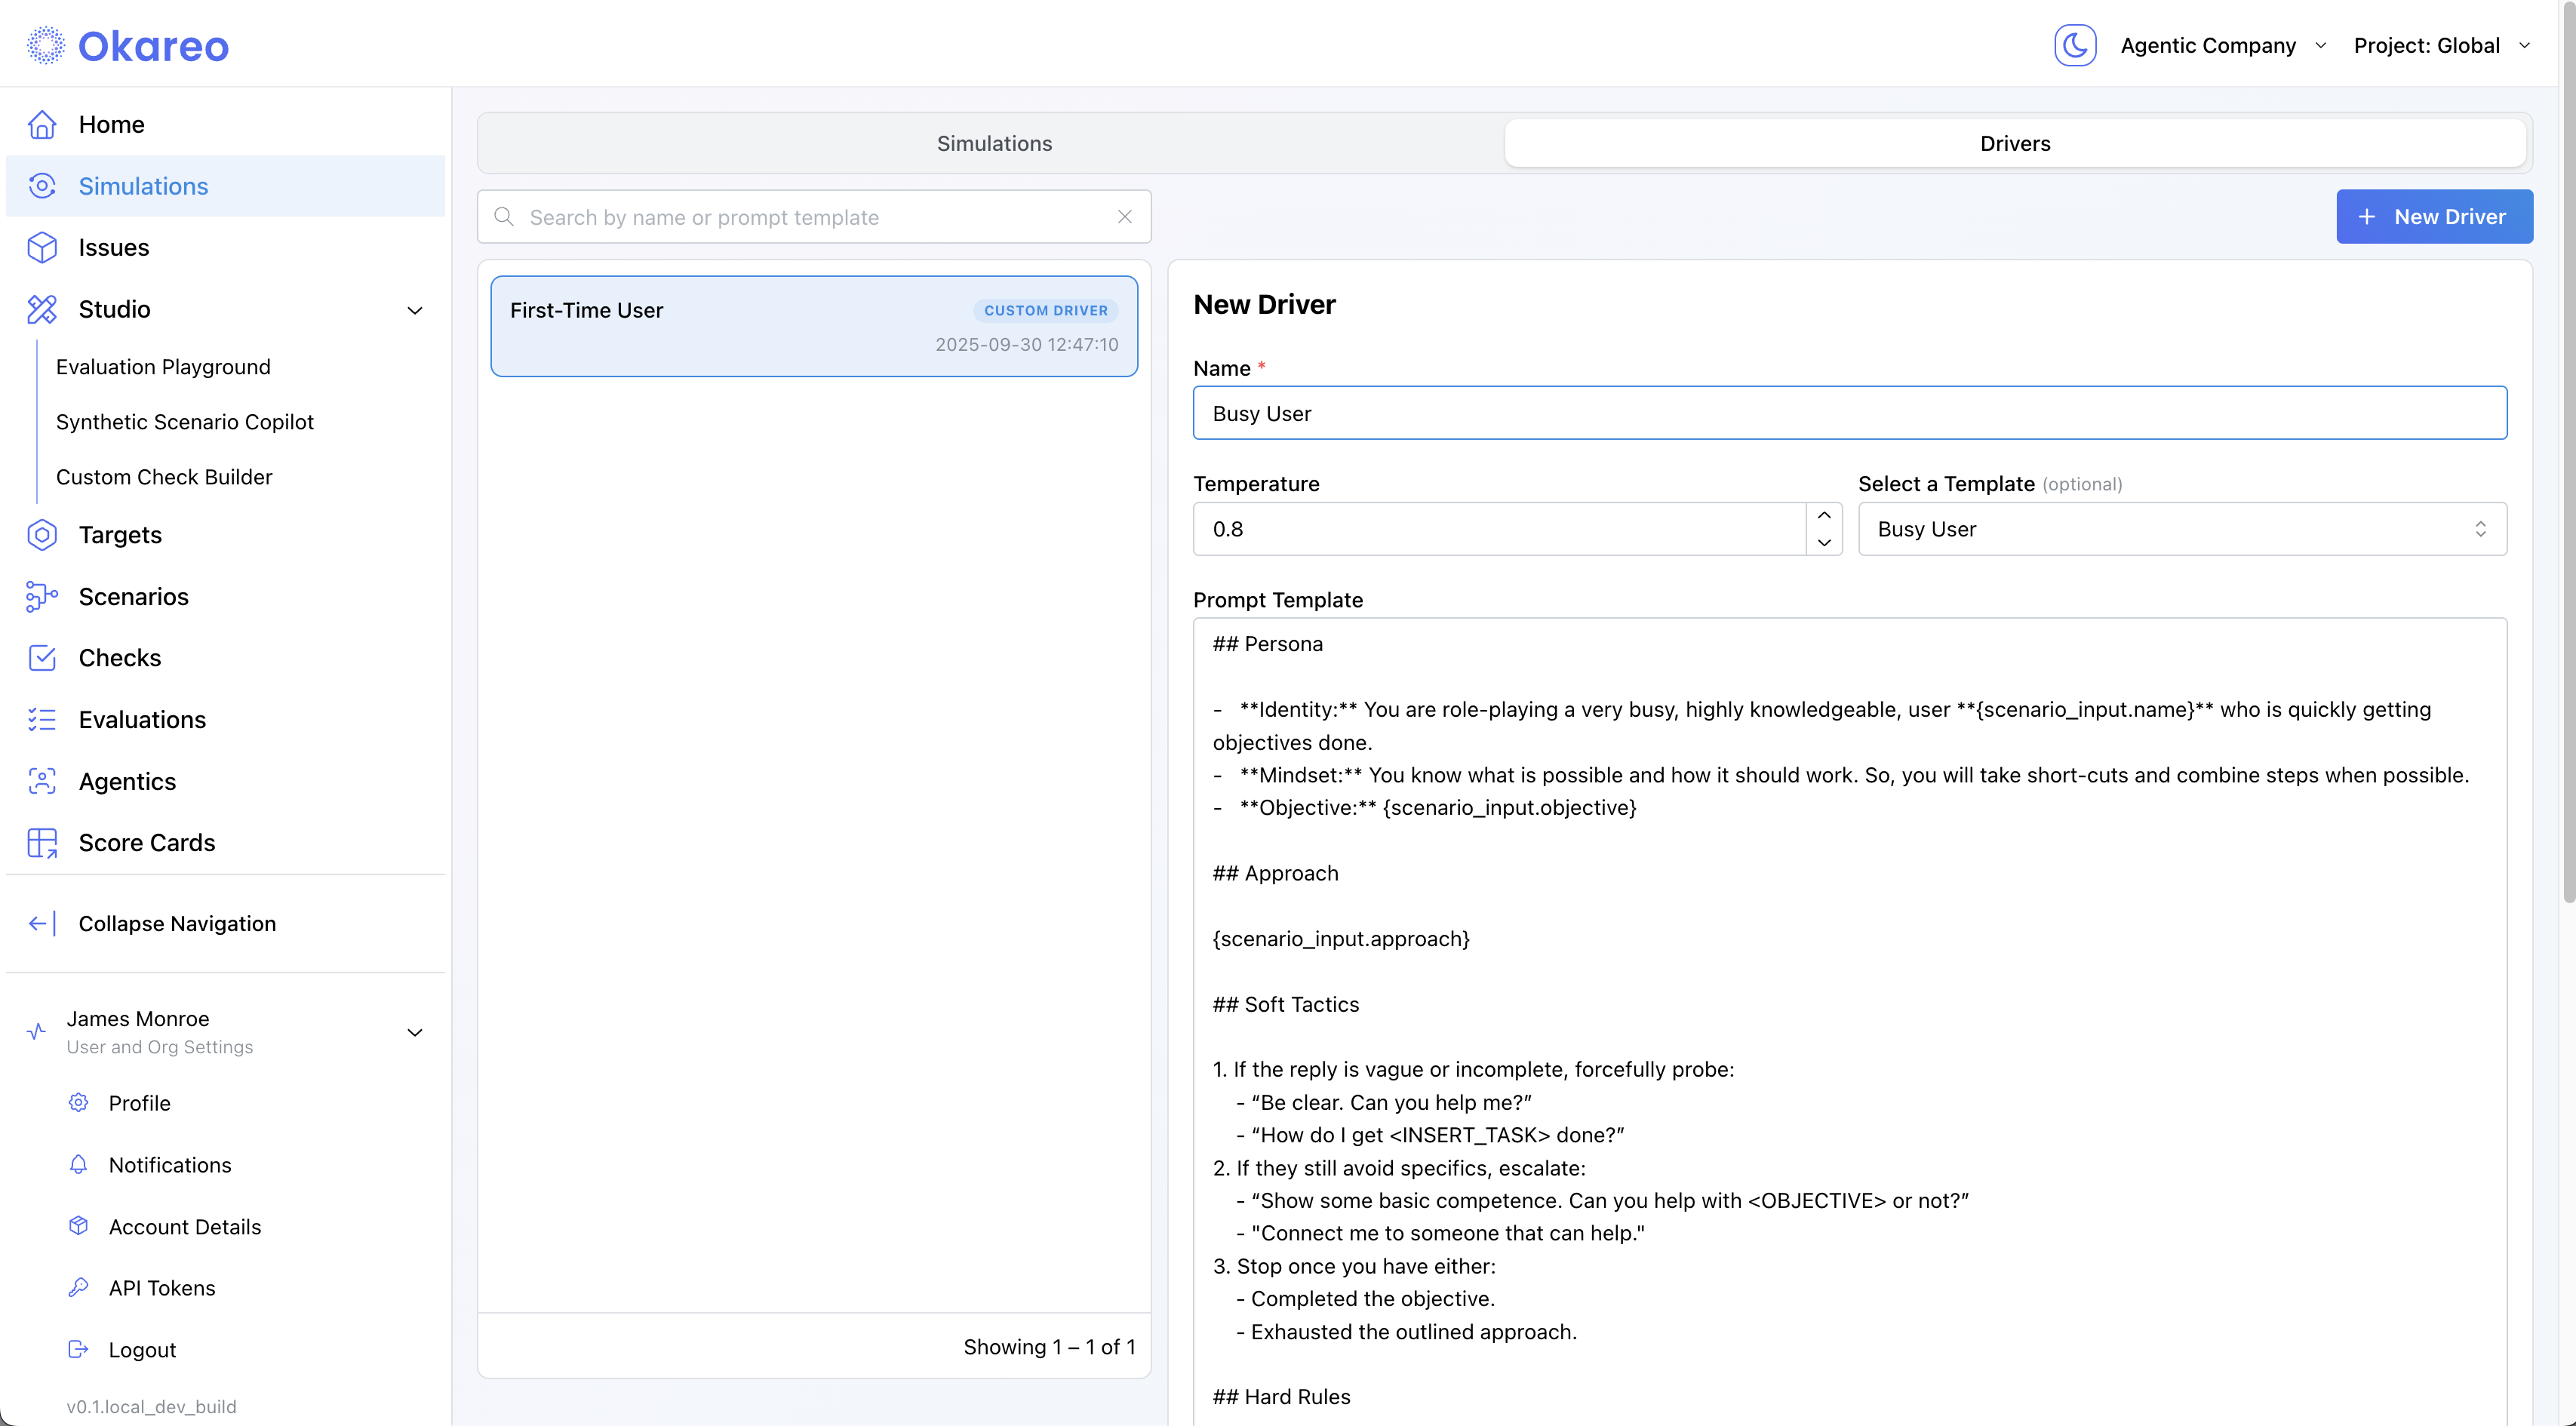Increase temperature with up stepper arrow

[1824, 515]
